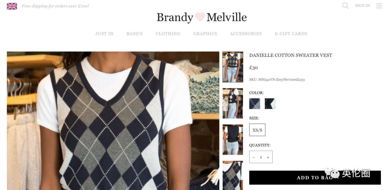Open the CLOTHING menu
Viewport: 383px width, 190px height.
pyautogui.click(x=168, y=34)
